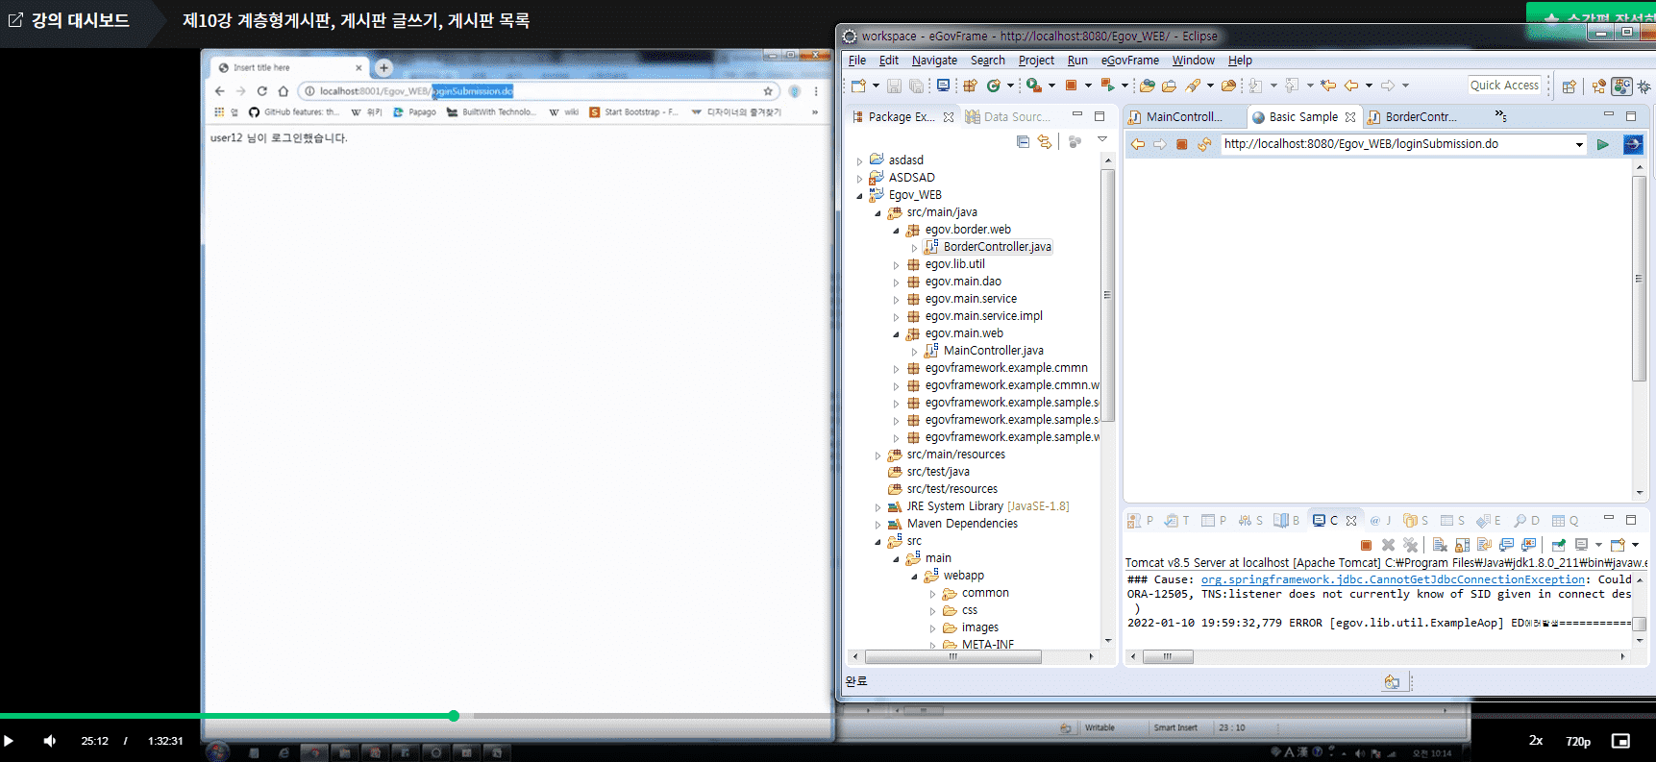Click Collapse All icon in Package Explorer
Screen dimensions: 1656x762
pos(1023,142)
